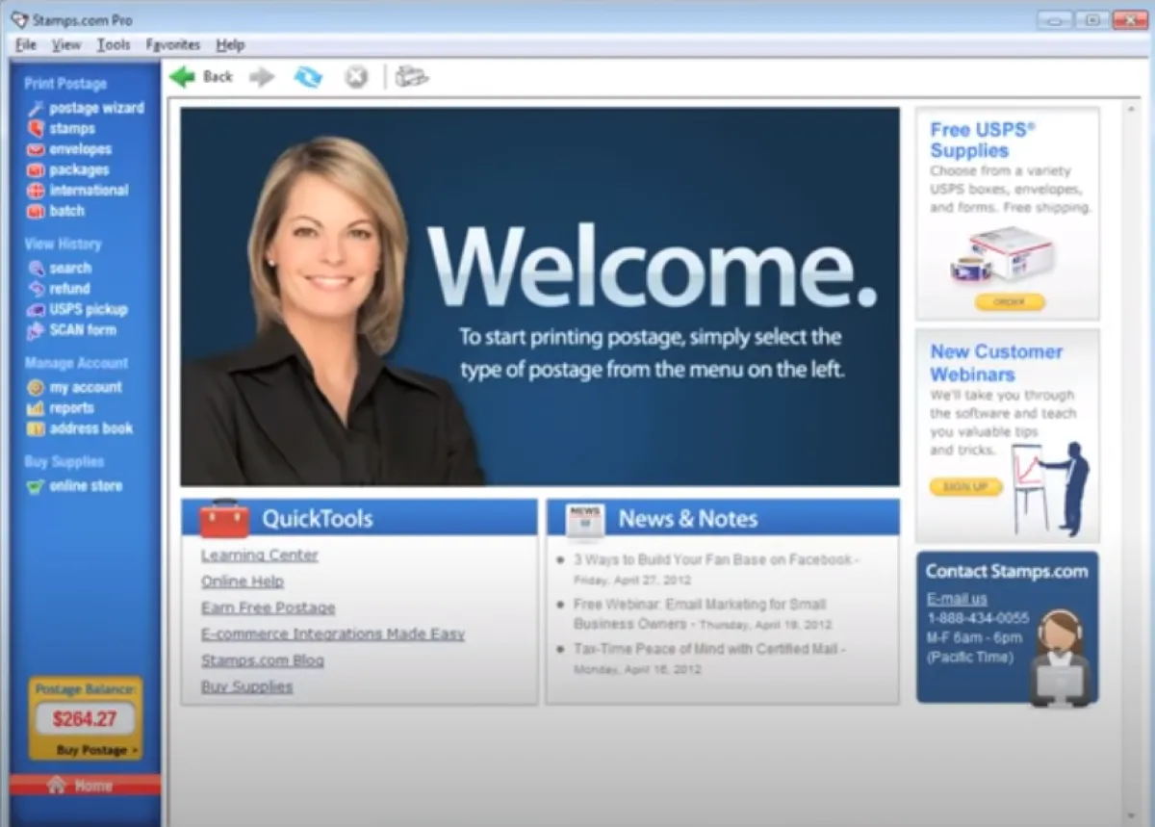Open the Help menu
Image resolution: width=1155 pixels, height=827 pixels.
(x=230, y=44)
